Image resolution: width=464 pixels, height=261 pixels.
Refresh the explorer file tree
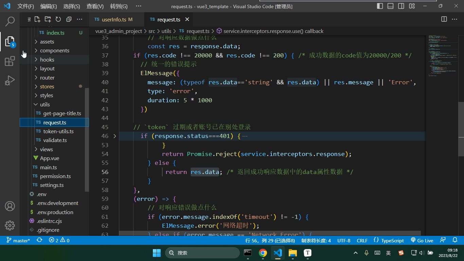(x=58, y=19)
